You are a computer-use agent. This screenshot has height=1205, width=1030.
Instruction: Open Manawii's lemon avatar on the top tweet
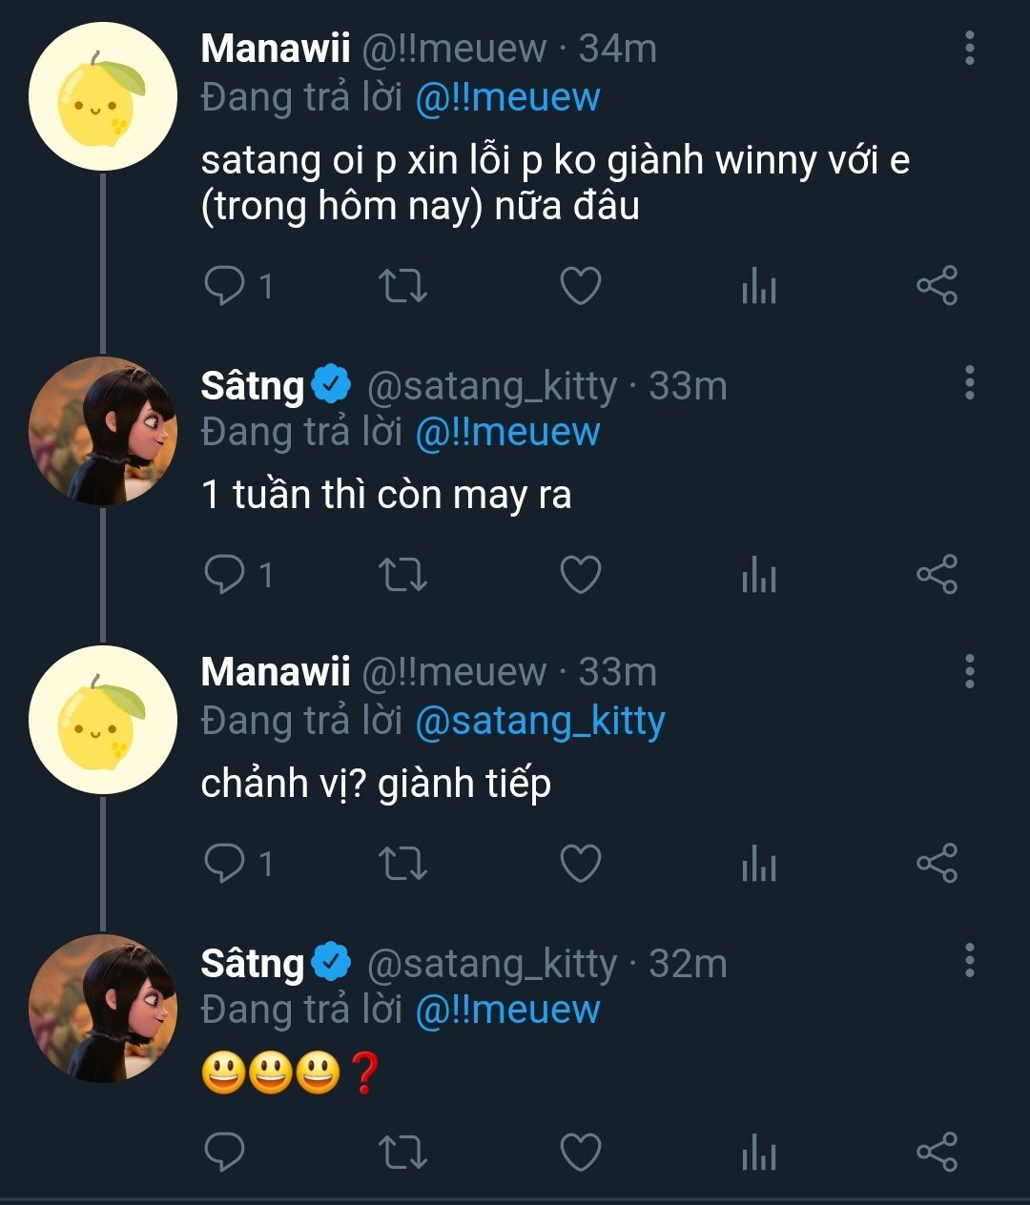pos(103,97)
